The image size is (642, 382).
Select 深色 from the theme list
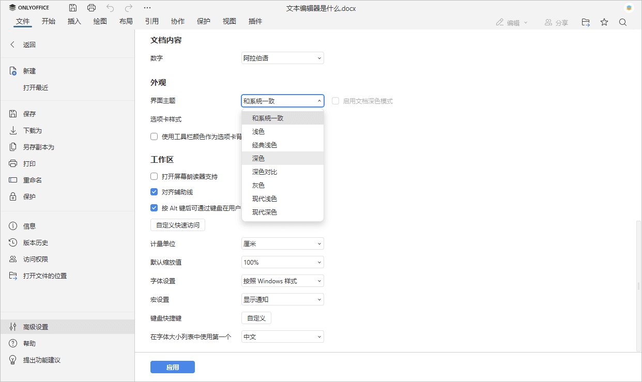point(258,158)
